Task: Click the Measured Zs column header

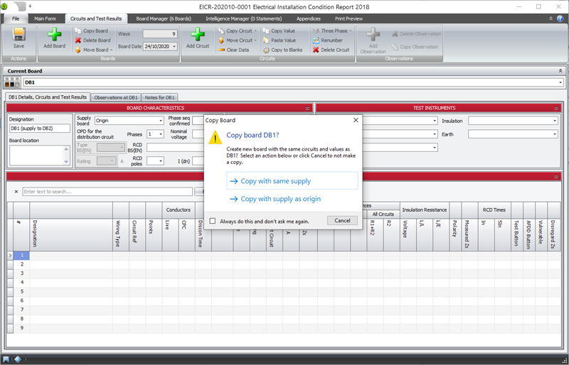Action: (469, 234)
